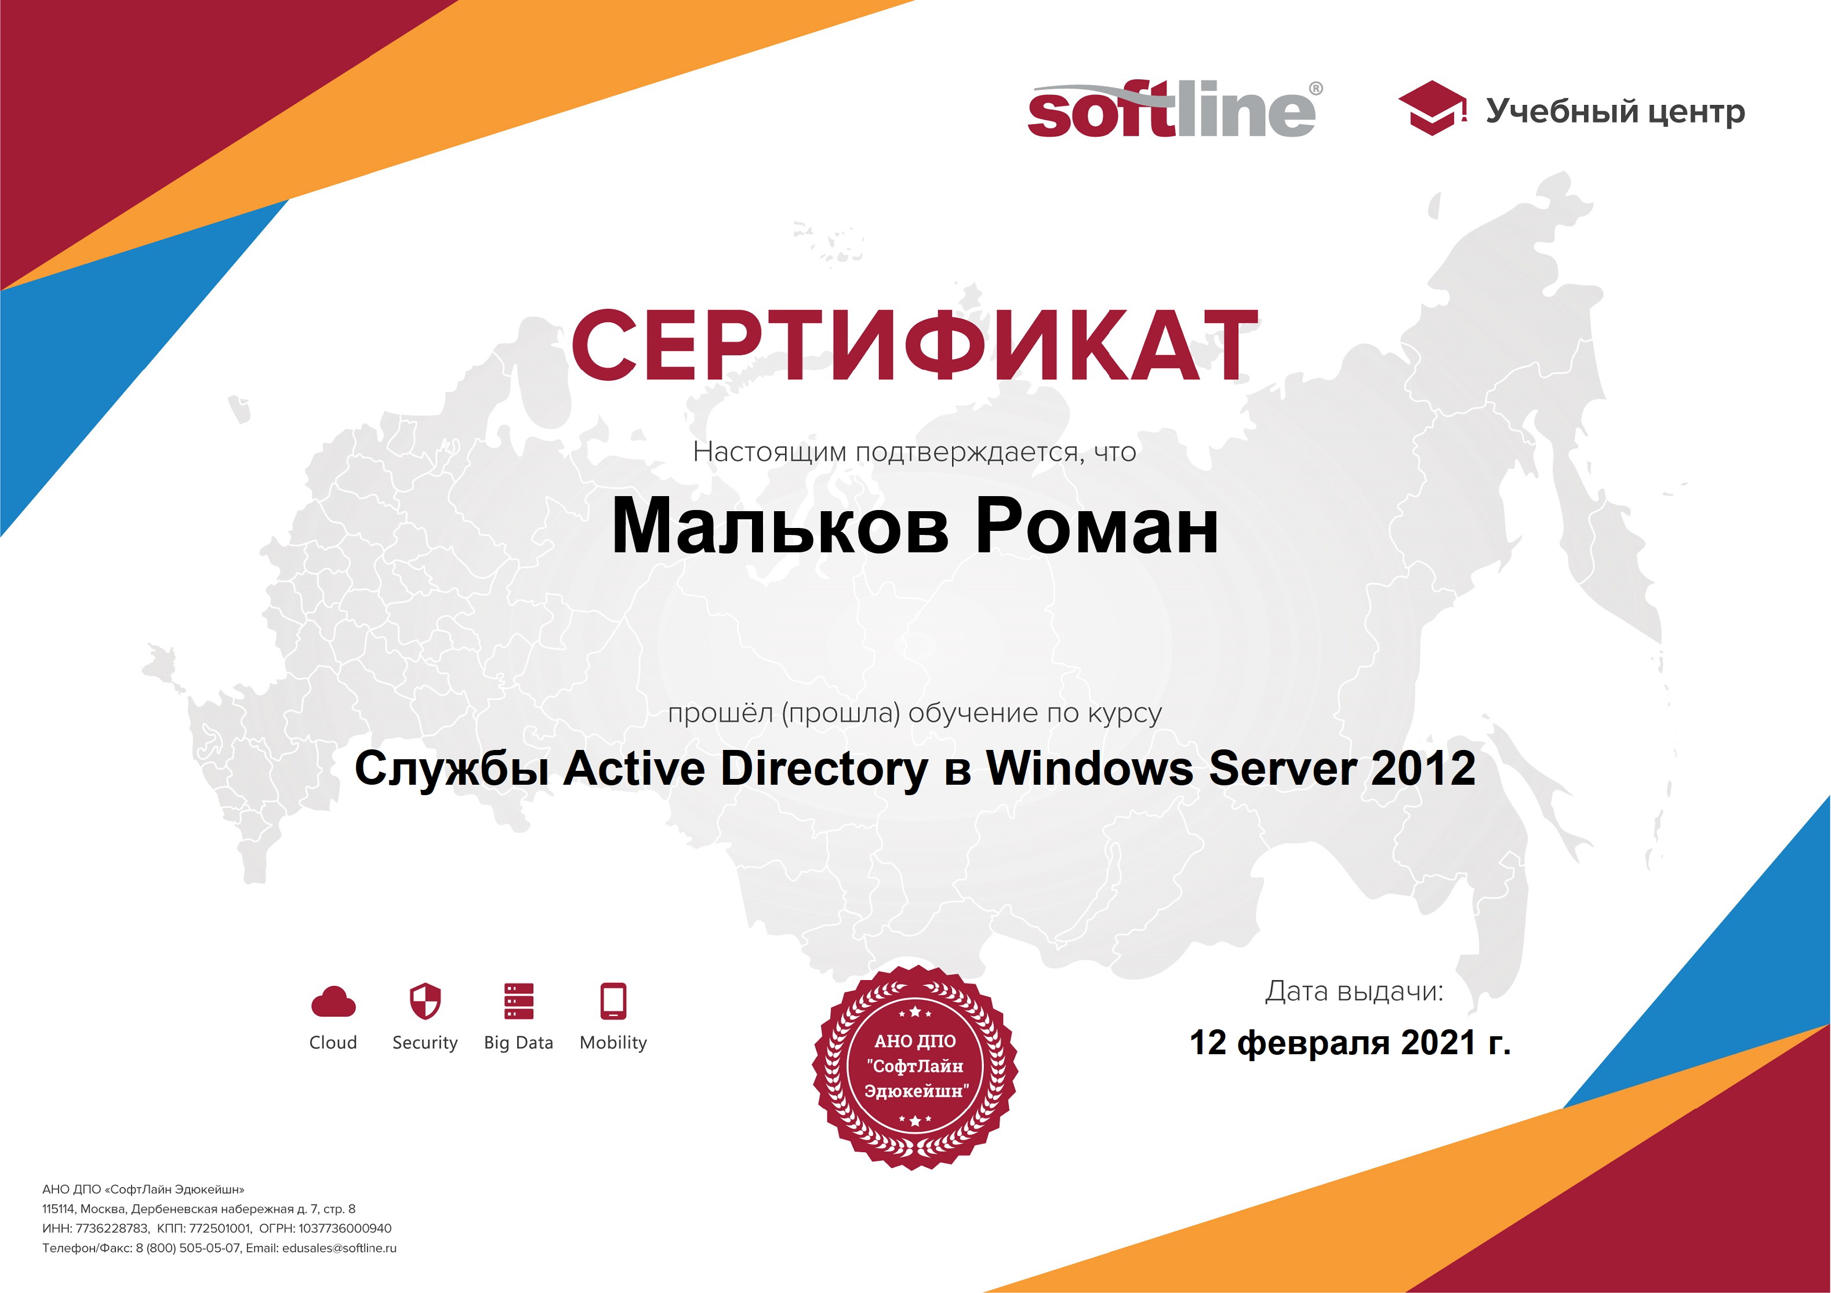
Task: Click the name 'Мальков Роман'
Action: [x=915, y=526]
